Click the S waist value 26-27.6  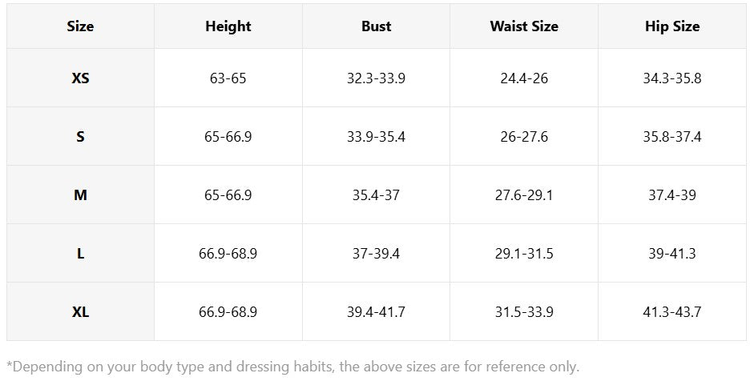(524, 137)
